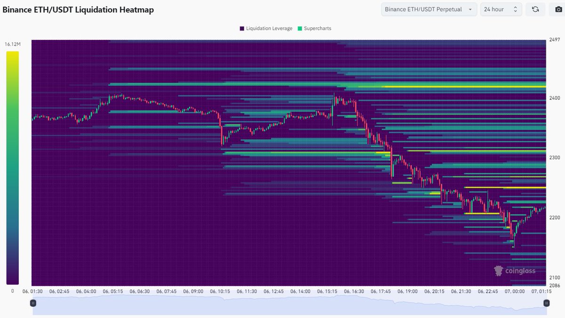Viewport: 565px width, 318px height.
Task: Click the 07, 01:15 time axis label
Action: pos(541,292)
